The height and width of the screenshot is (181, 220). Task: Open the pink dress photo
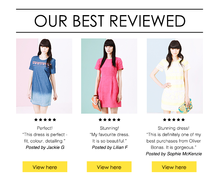tap(109, 76)
